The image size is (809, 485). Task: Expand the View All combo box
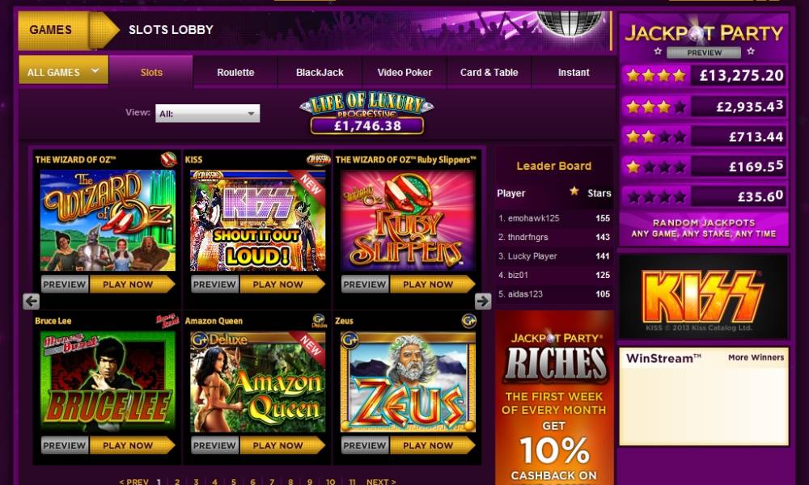[207, 113]
